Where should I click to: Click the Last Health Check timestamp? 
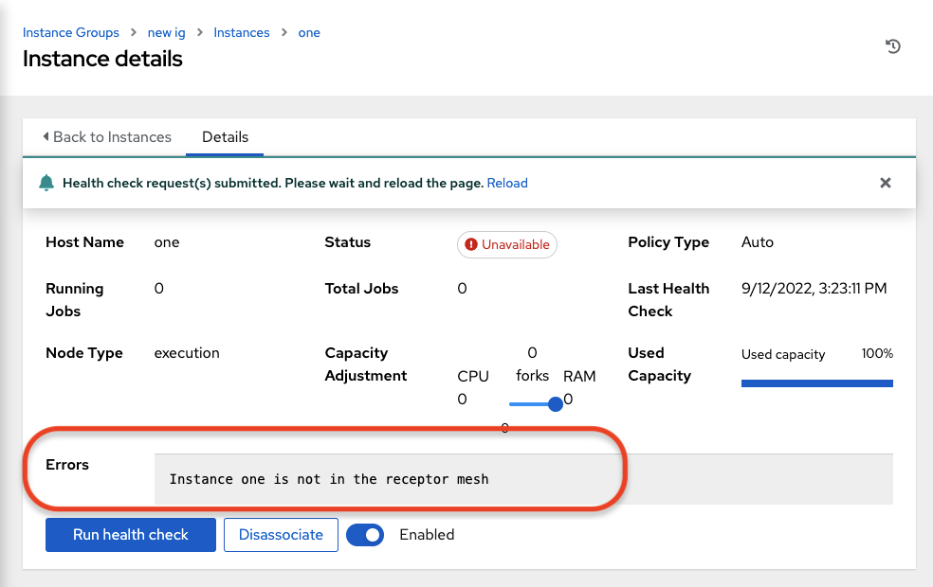coord(814,289)
